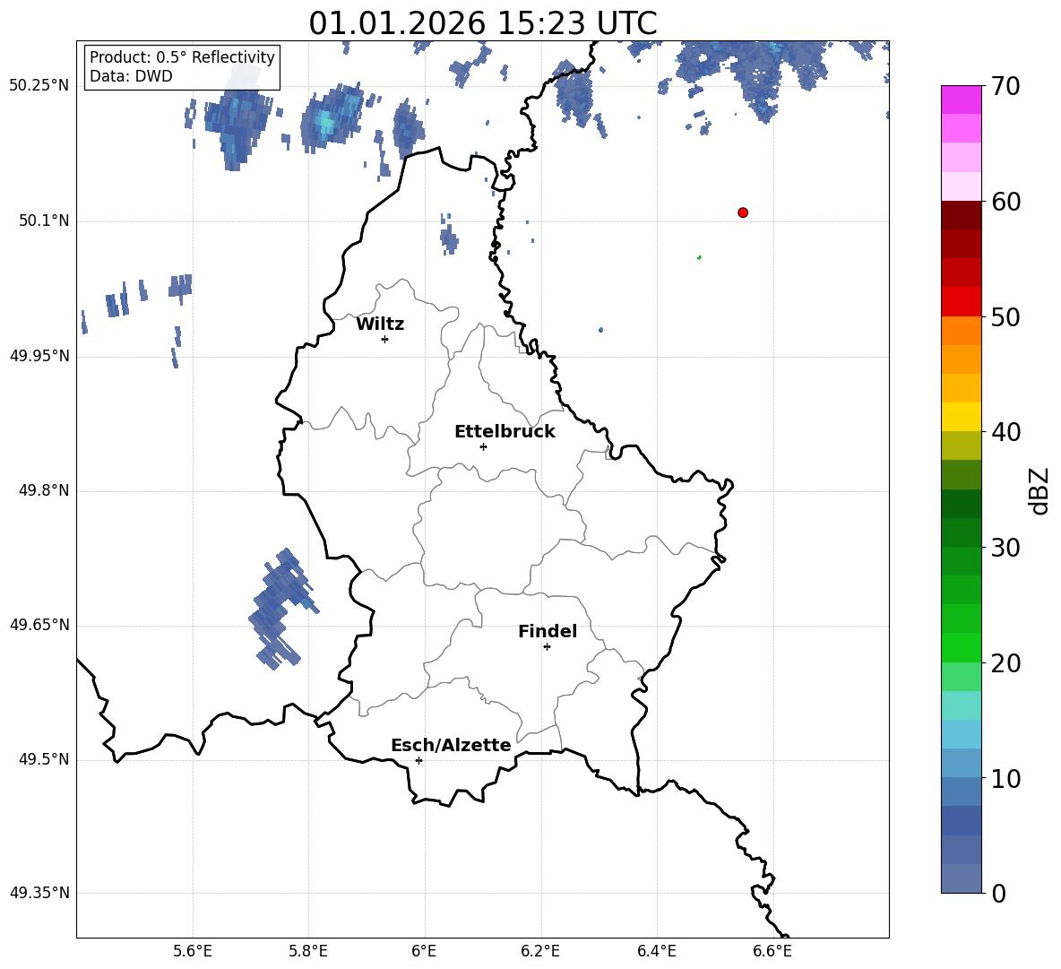Click the 5.8°E longitude label

pyautogui.click(x=308, y=951)
